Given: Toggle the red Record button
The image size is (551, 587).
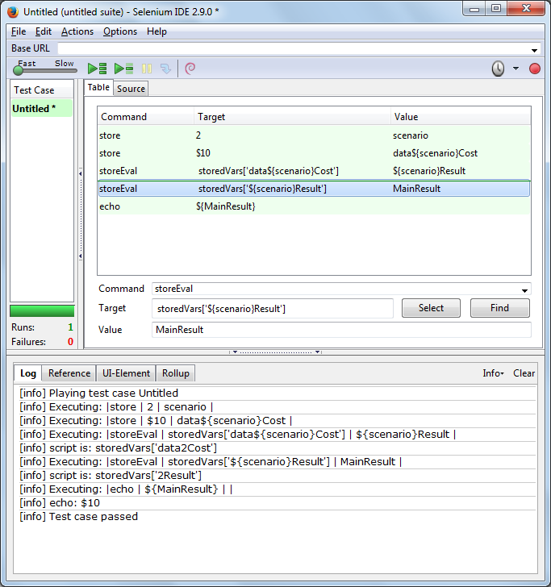Looking at the screenshot, I should 535,69.
